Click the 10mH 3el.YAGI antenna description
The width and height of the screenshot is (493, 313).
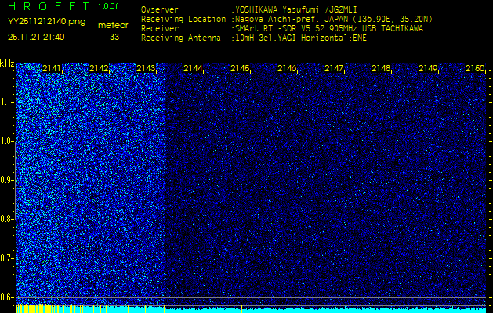(299, 38)
